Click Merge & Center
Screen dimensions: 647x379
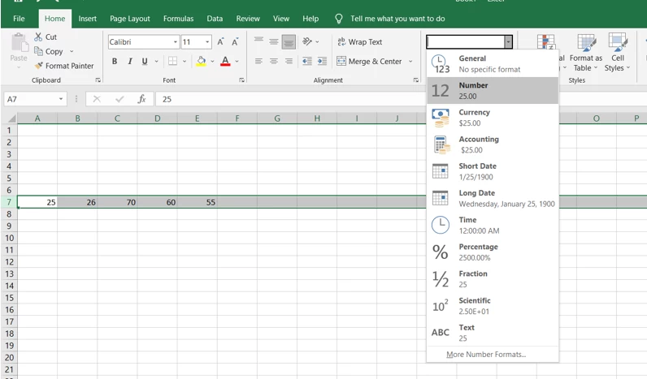click(x=369, y=61)
